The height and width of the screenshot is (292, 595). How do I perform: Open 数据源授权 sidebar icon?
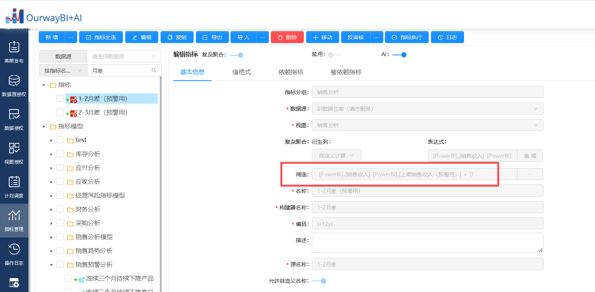coord(14,85)
